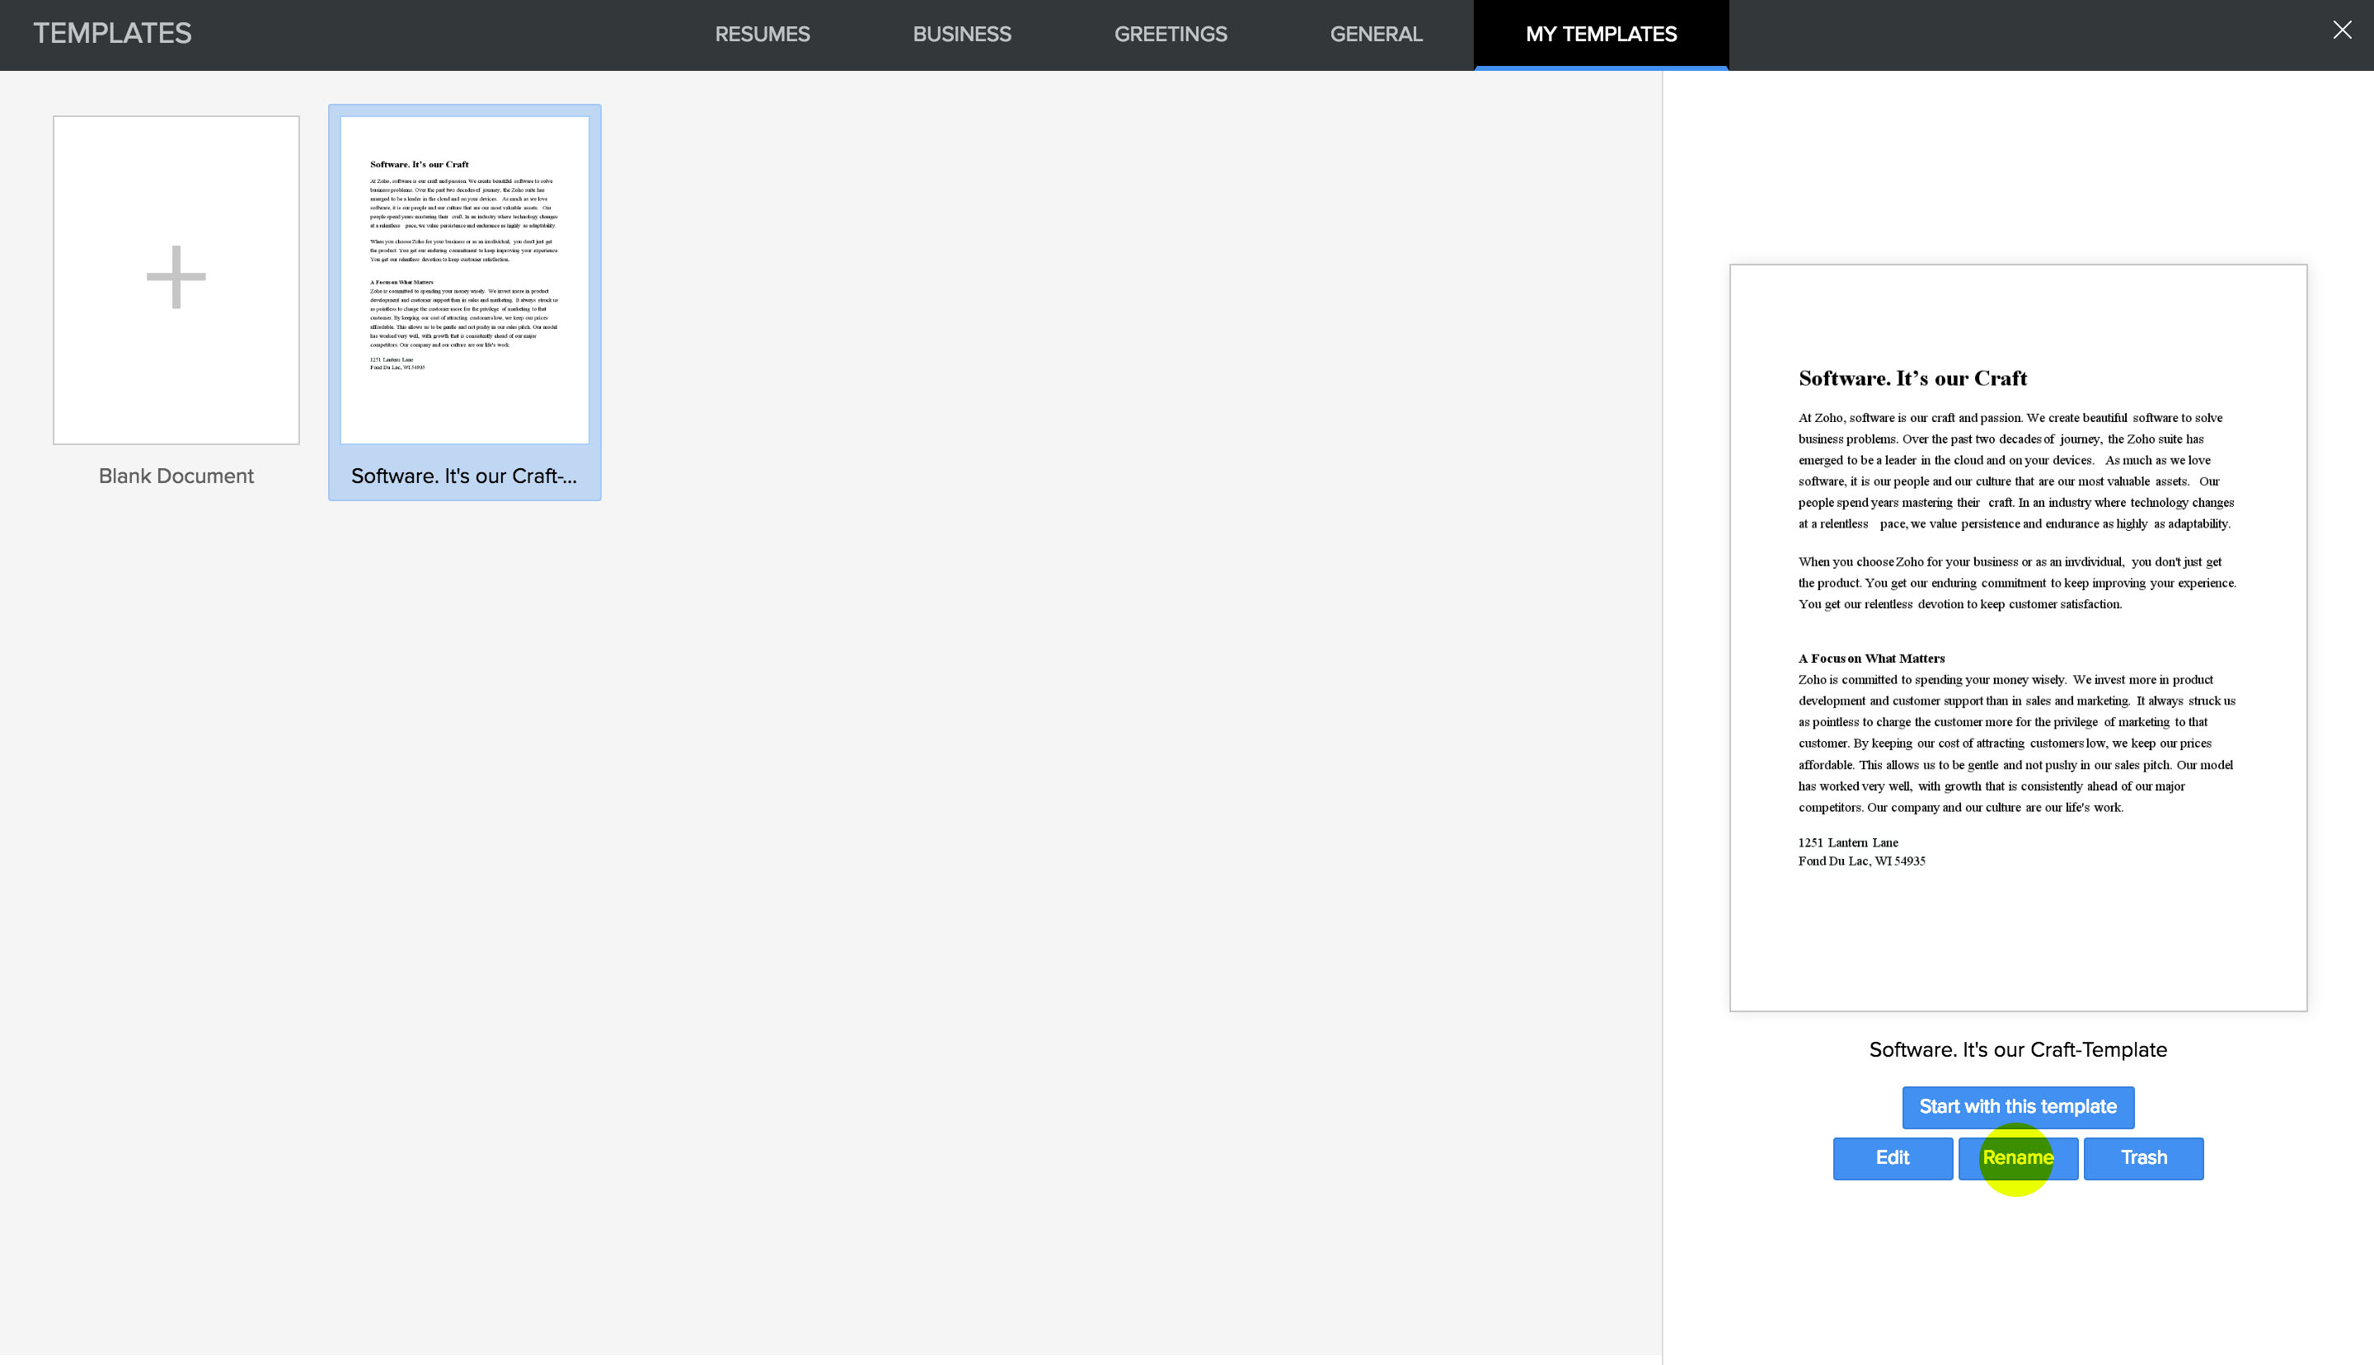Click the Software. It's our Craft-... card label
The image size is (2374, 1365).
click(464, 476)
